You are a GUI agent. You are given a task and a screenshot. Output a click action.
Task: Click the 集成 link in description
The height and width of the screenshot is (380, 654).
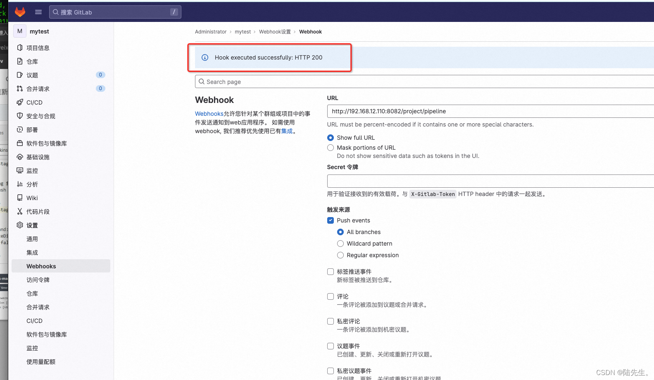[287, 131]
